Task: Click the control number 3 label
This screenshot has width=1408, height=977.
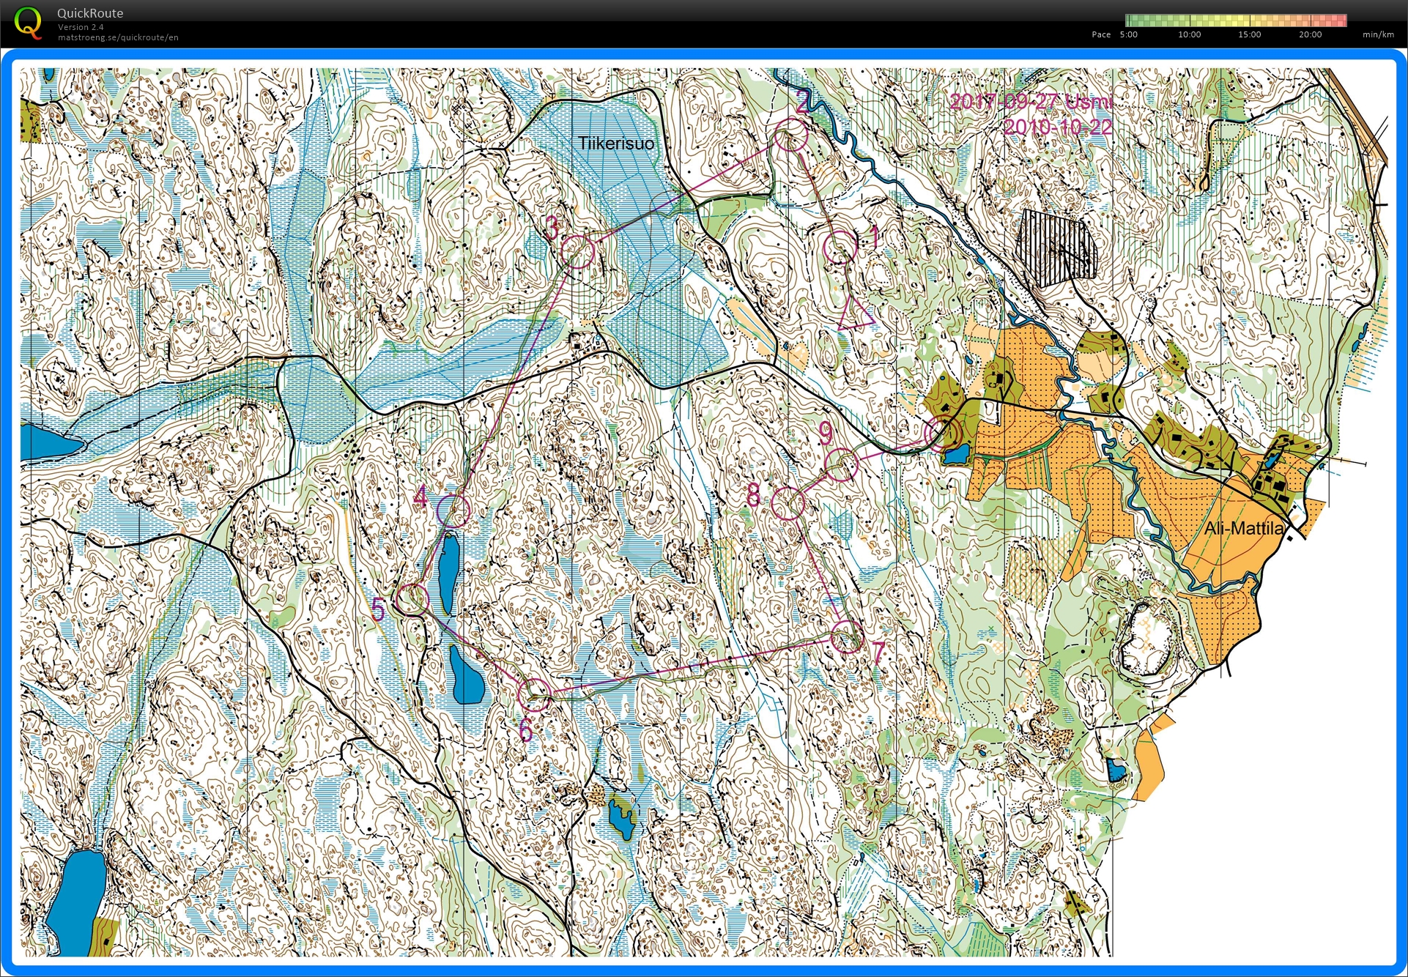Action: click(552, 228)
